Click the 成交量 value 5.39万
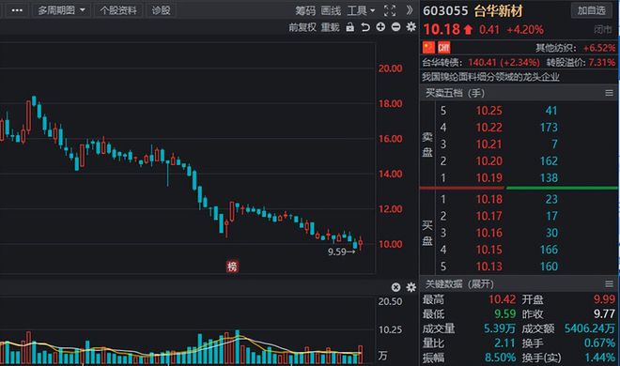 (x=500, y=328)
